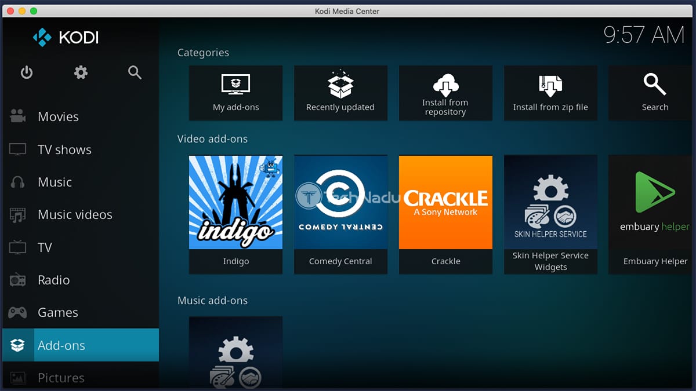Image resolution: width=696 pixels, height=391 pixels.
Task: Click the Crackle caption text
Action: coord(445,261)
